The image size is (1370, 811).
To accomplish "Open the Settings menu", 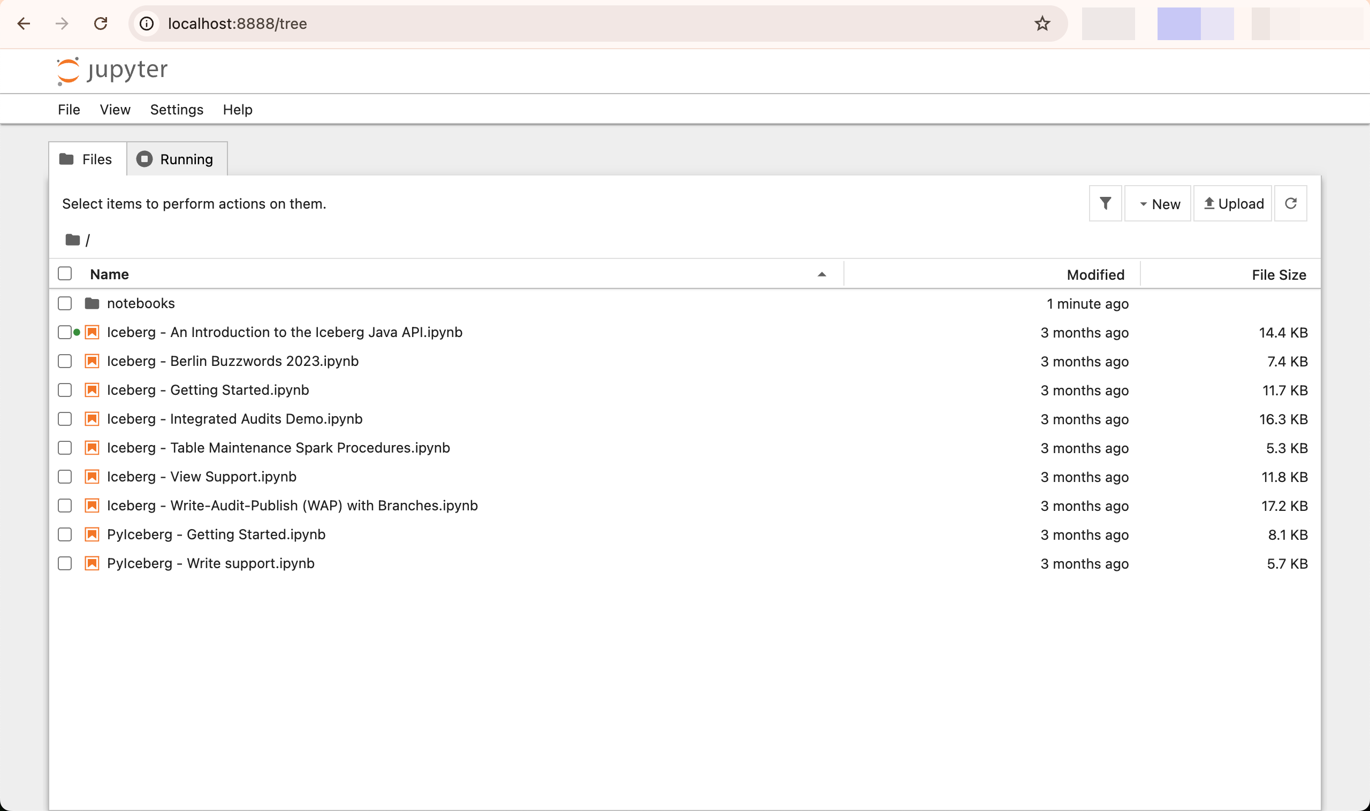I will (x=177, y=110).
